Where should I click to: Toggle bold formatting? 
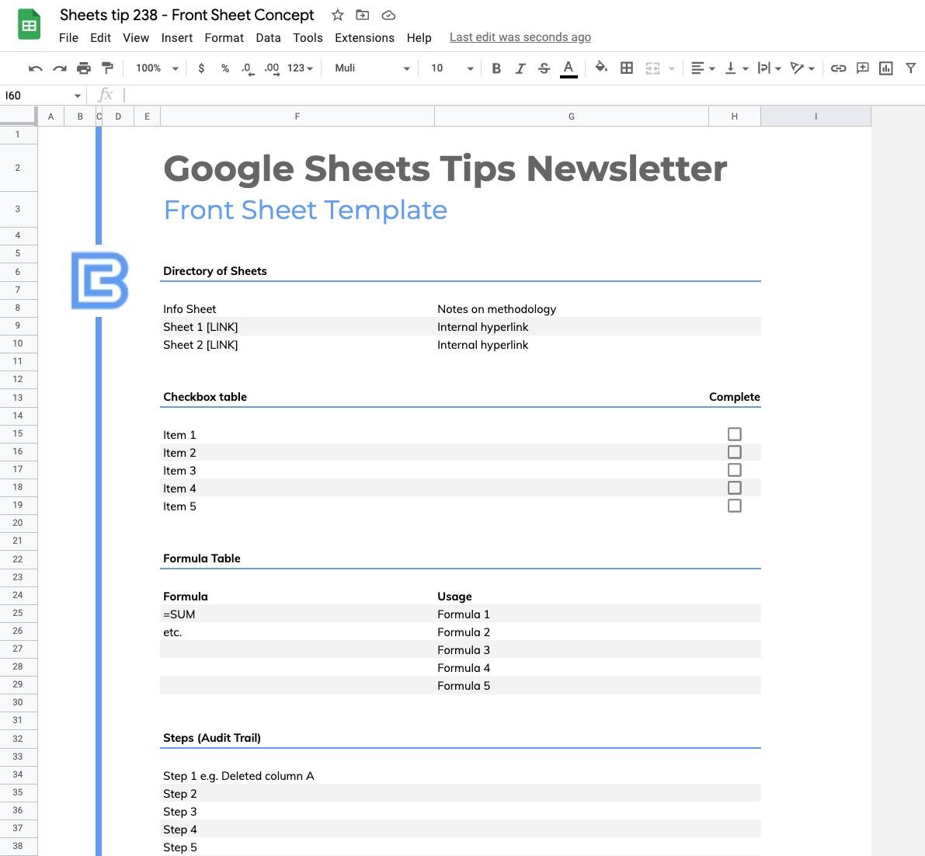click(x=496, y=68)
